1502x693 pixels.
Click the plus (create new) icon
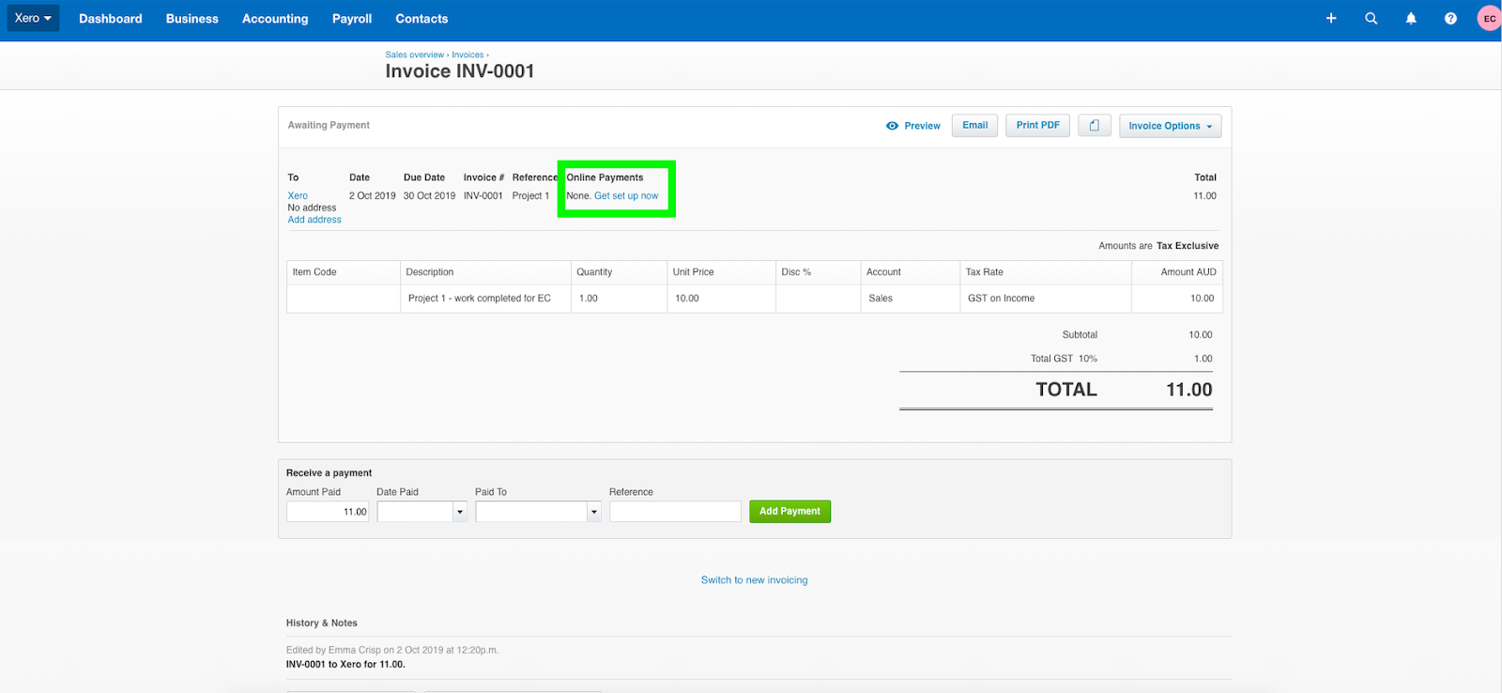pyautogui.click(x=1331, y=19)
